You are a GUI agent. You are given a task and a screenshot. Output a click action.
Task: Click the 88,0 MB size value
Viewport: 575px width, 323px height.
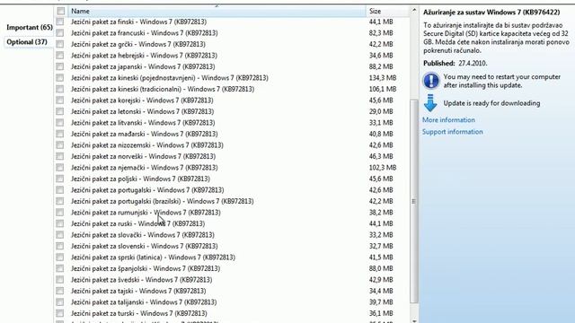381,268
